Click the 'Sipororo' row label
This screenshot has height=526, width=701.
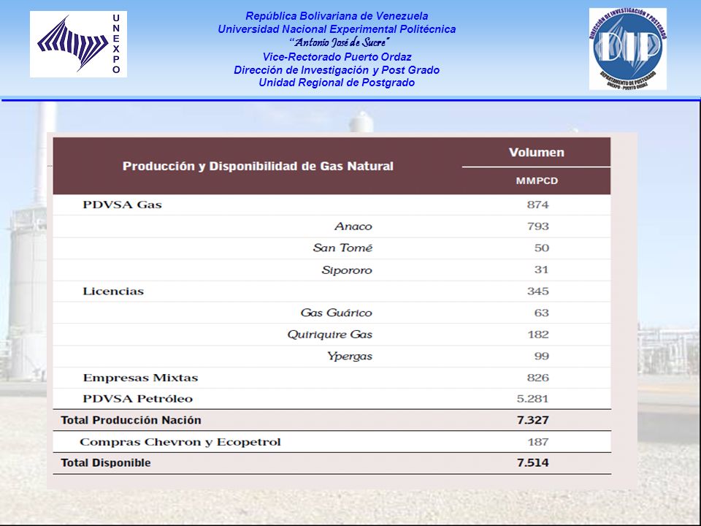point(347,270)
